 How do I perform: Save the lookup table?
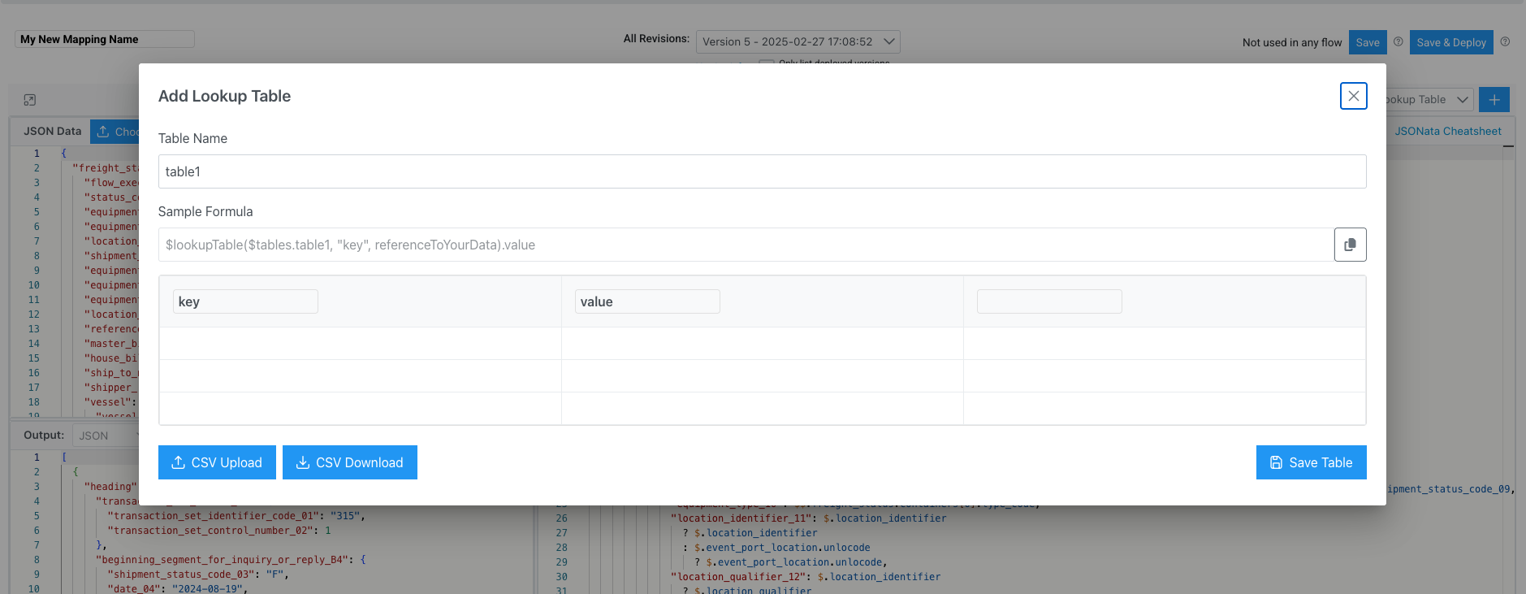(1311, 462)
